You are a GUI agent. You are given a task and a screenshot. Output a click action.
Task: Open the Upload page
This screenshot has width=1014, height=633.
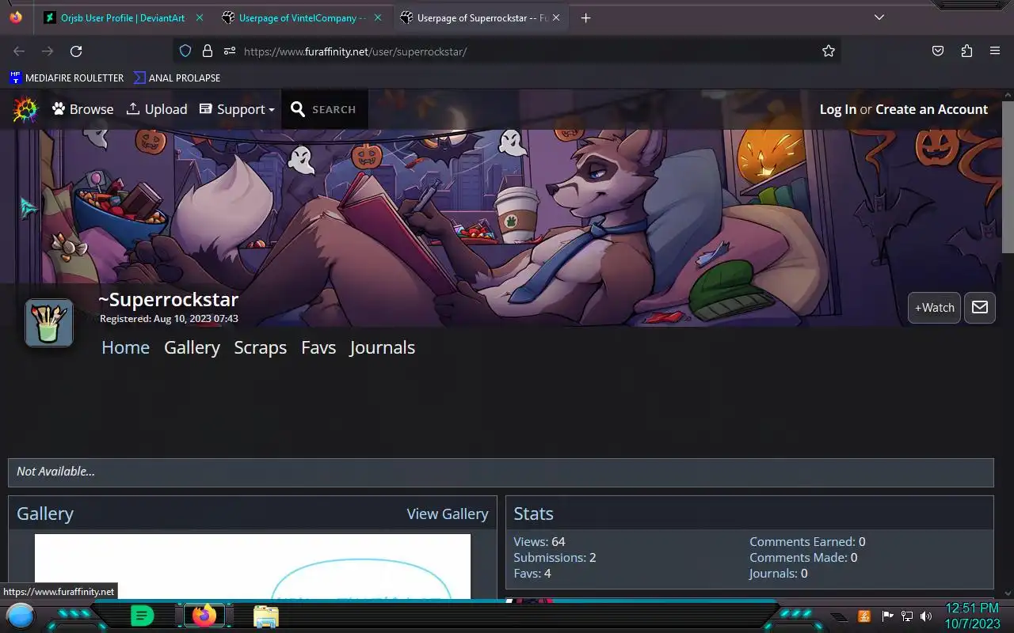pyautogui.click(x=157, y=109)
